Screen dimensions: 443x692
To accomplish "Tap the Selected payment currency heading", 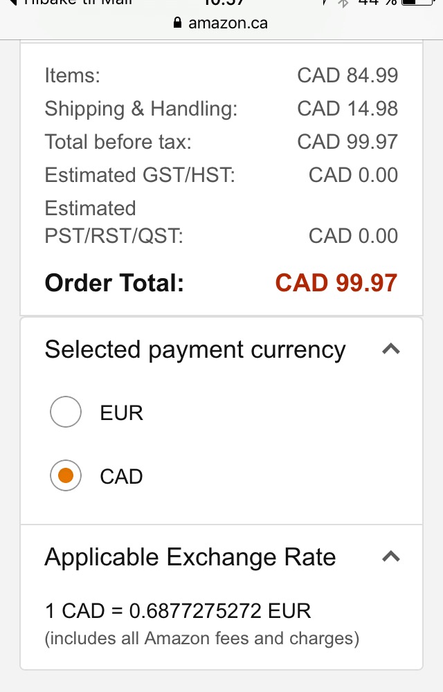I will click(x=195, y=349).
